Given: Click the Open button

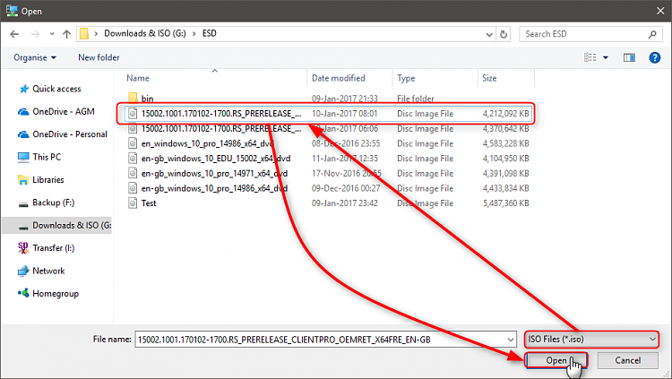Looking at the screenshot, I should [x=556, y=360].
